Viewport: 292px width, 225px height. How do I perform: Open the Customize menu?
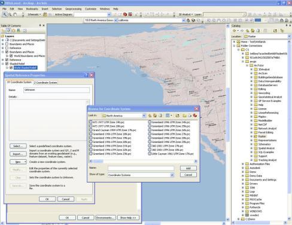point(90,9)
